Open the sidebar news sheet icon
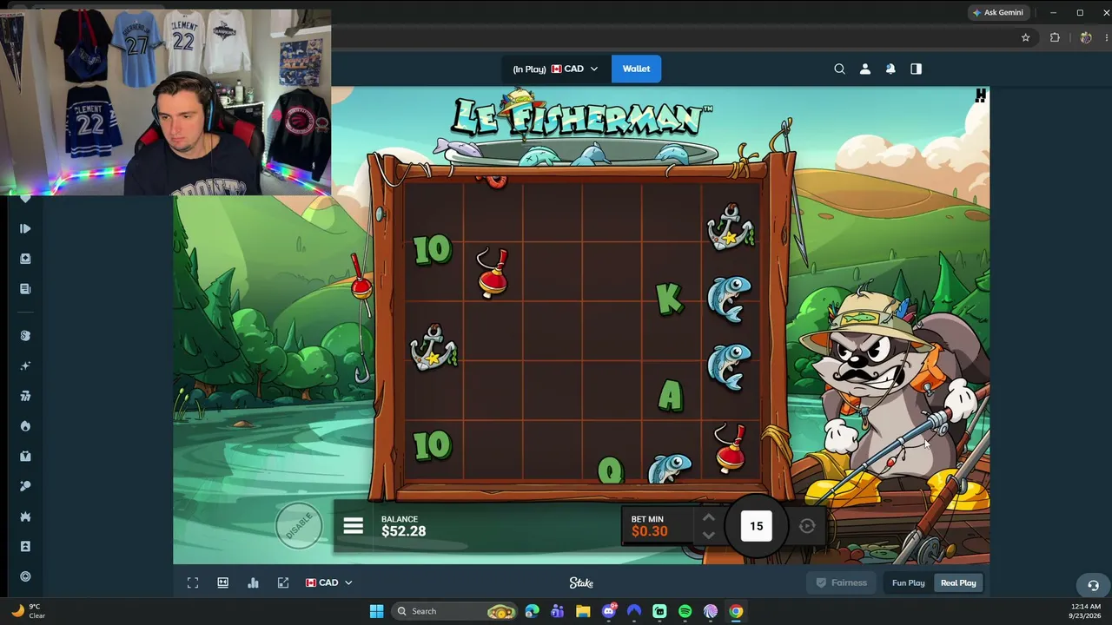The height and width of the screenshot is (625, 1112). tap(25, 289)
